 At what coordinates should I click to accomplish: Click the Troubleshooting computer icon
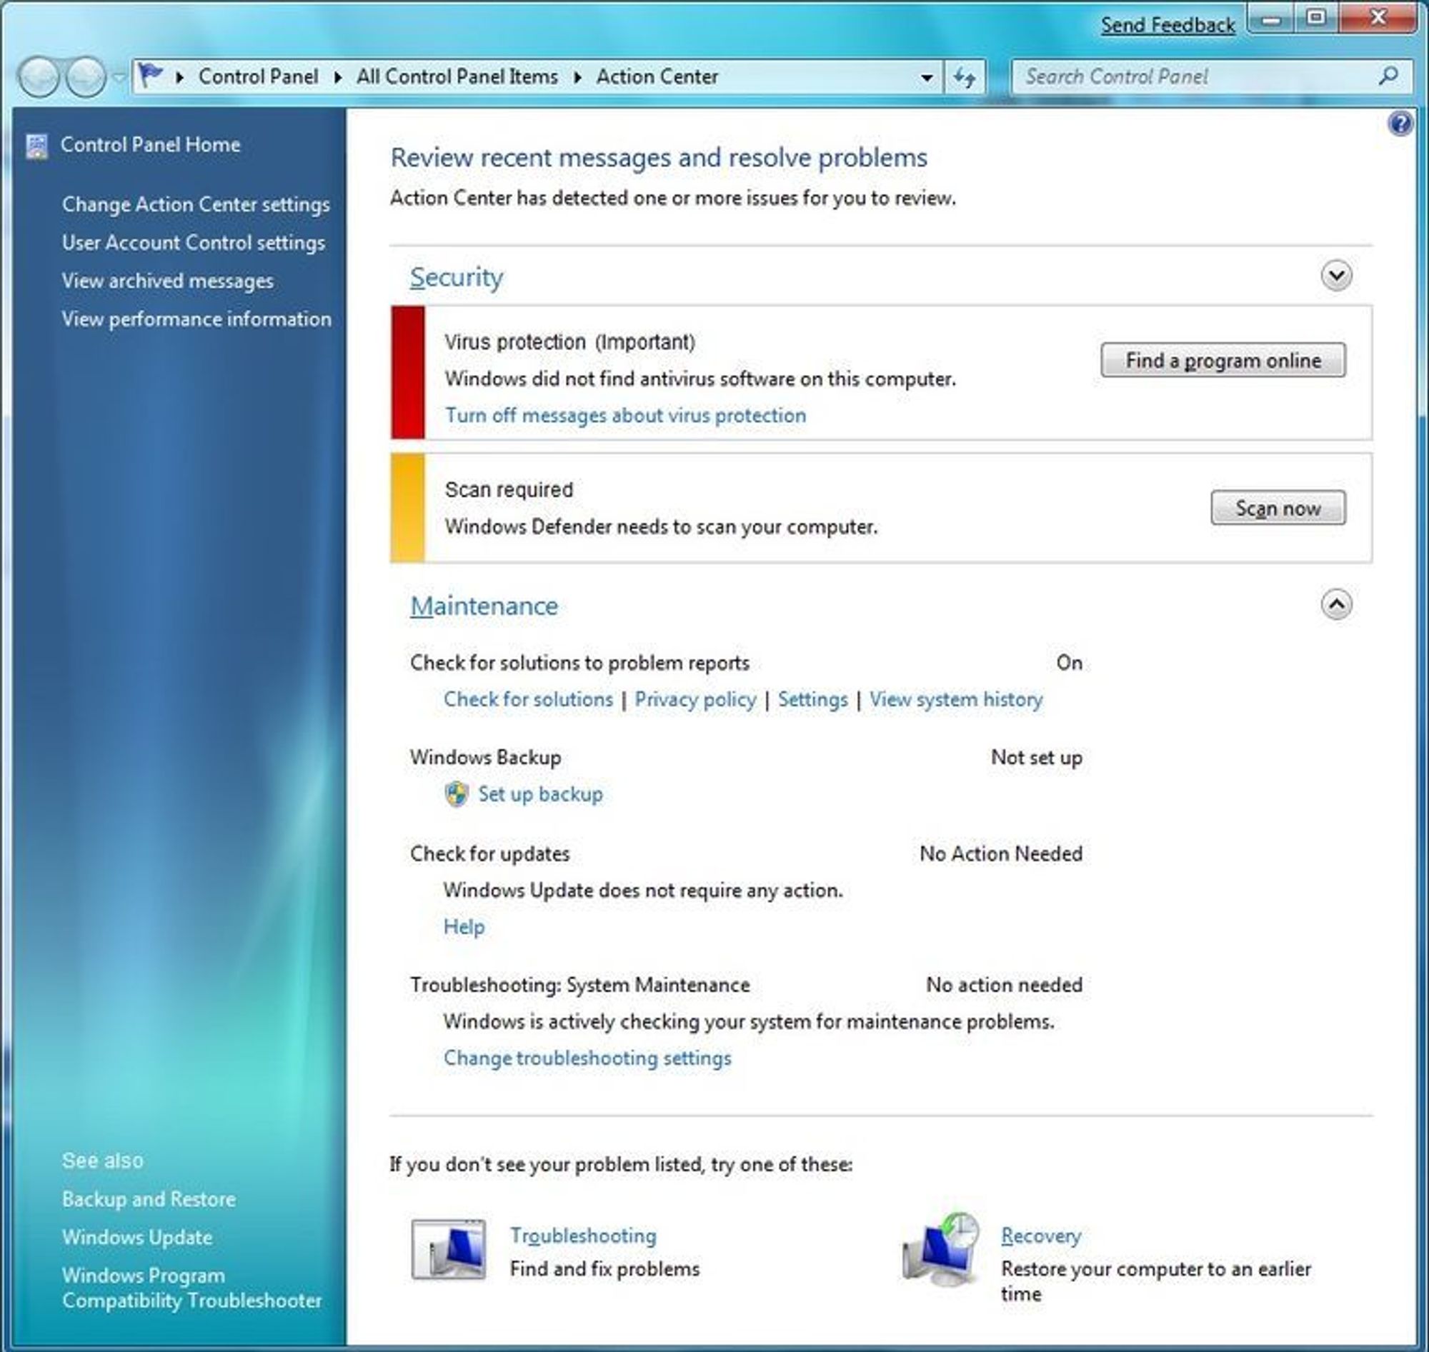coord(449,1250)
